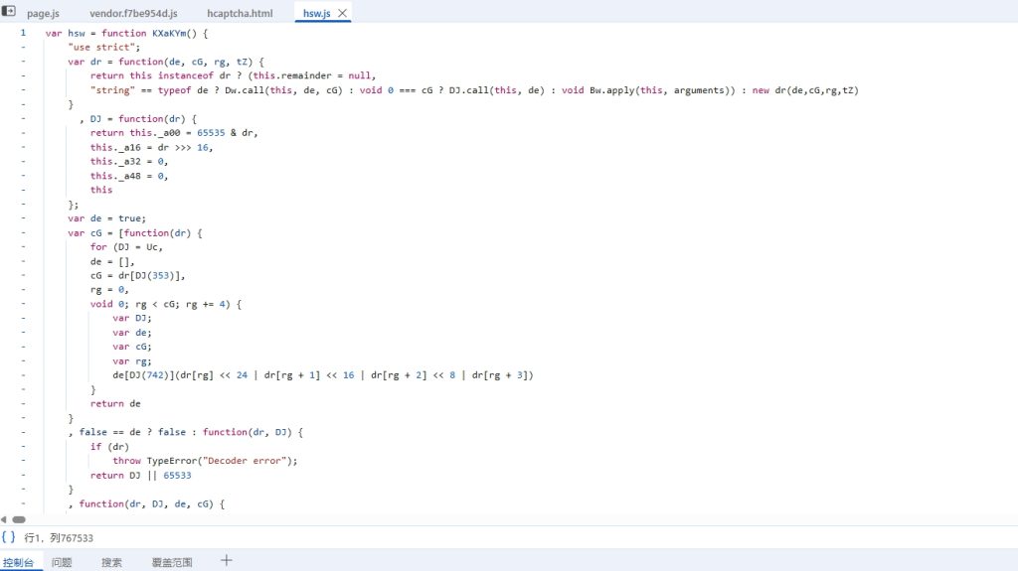Switch to the 问题 drawer tab
The width and height of the screenshot is (1018, 571).
(62, 562)
